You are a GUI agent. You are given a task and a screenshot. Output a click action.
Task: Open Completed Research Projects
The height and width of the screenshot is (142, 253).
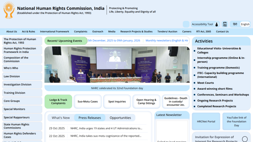pyautogui.click(x=216, y=106)
